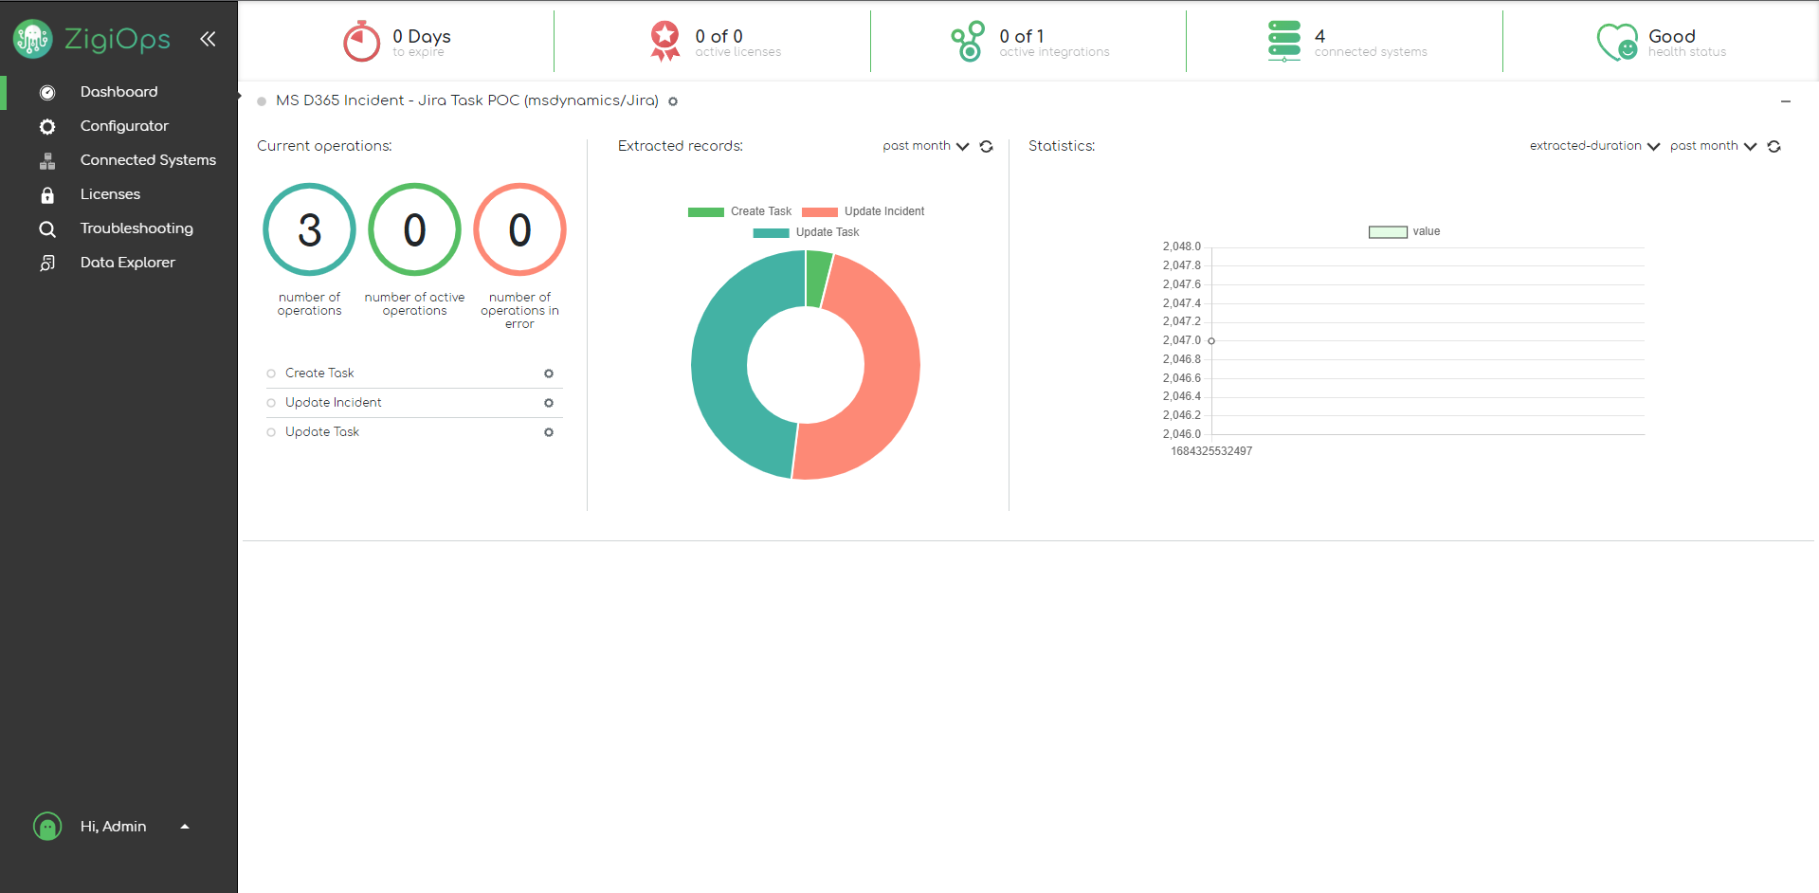The width and height of the screenshot is (1819, 893).
Task: Select the Troubleshooting sidebar icon
Action: pos(47,228)
